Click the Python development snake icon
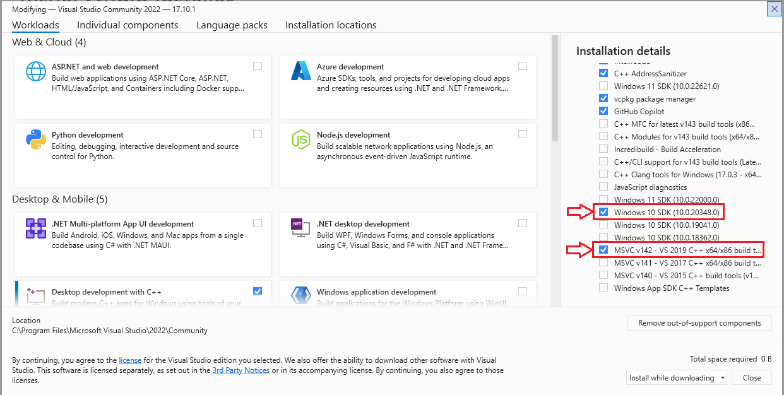This screenshot has height=395, width=784. click(36, 139)
